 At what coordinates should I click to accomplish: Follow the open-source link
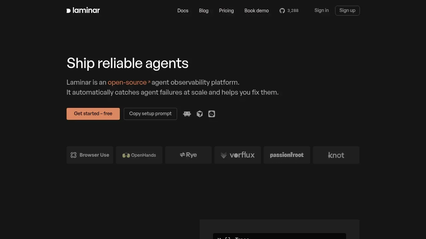(129, 82)
